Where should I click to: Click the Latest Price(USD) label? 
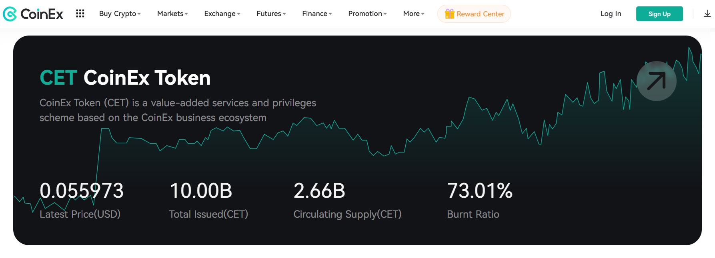point(80,214)
